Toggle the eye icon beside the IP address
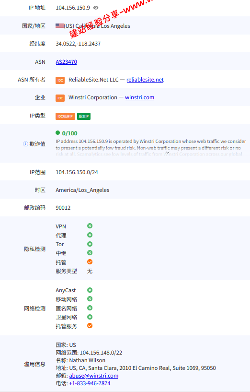250x392 pixels. [x=96, y=8]
